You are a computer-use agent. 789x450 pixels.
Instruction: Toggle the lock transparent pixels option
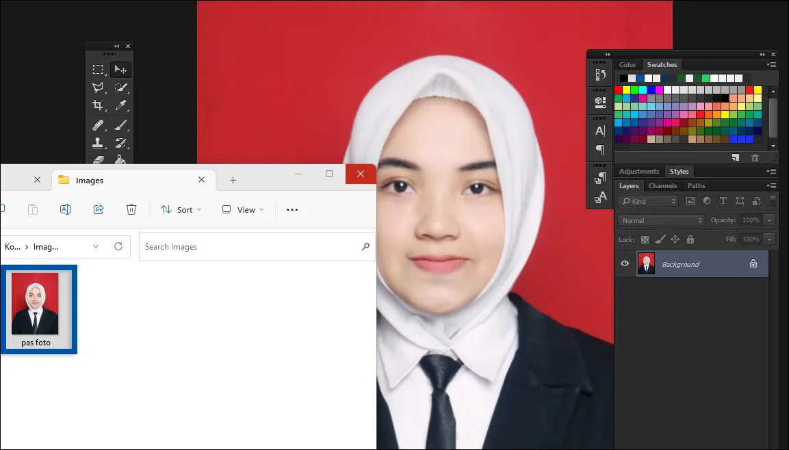coord(644,239)
